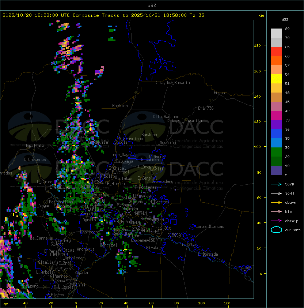The height and width of the screenshot is (308, 304).
Task: Click the pink bip arrow in legend
Action: [276, 211]
